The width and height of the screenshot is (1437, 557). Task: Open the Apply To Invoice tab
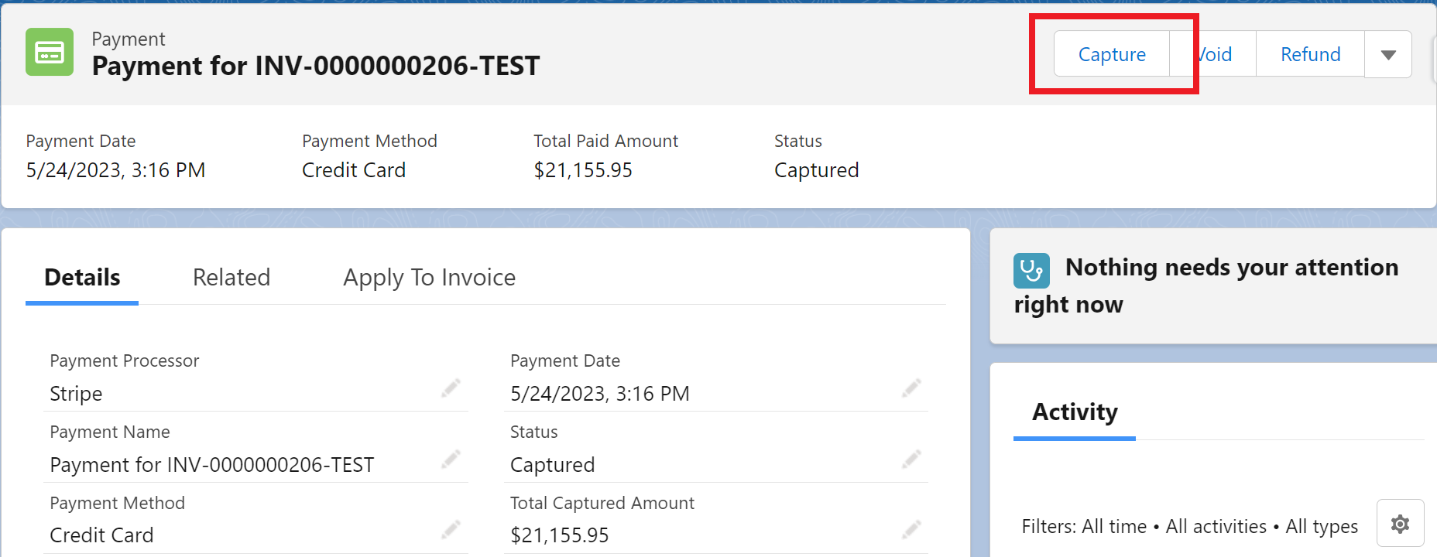tap(429, 277)
